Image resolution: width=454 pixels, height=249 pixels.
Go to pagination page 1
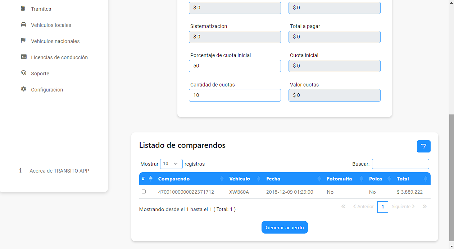[x=382, y=207]
